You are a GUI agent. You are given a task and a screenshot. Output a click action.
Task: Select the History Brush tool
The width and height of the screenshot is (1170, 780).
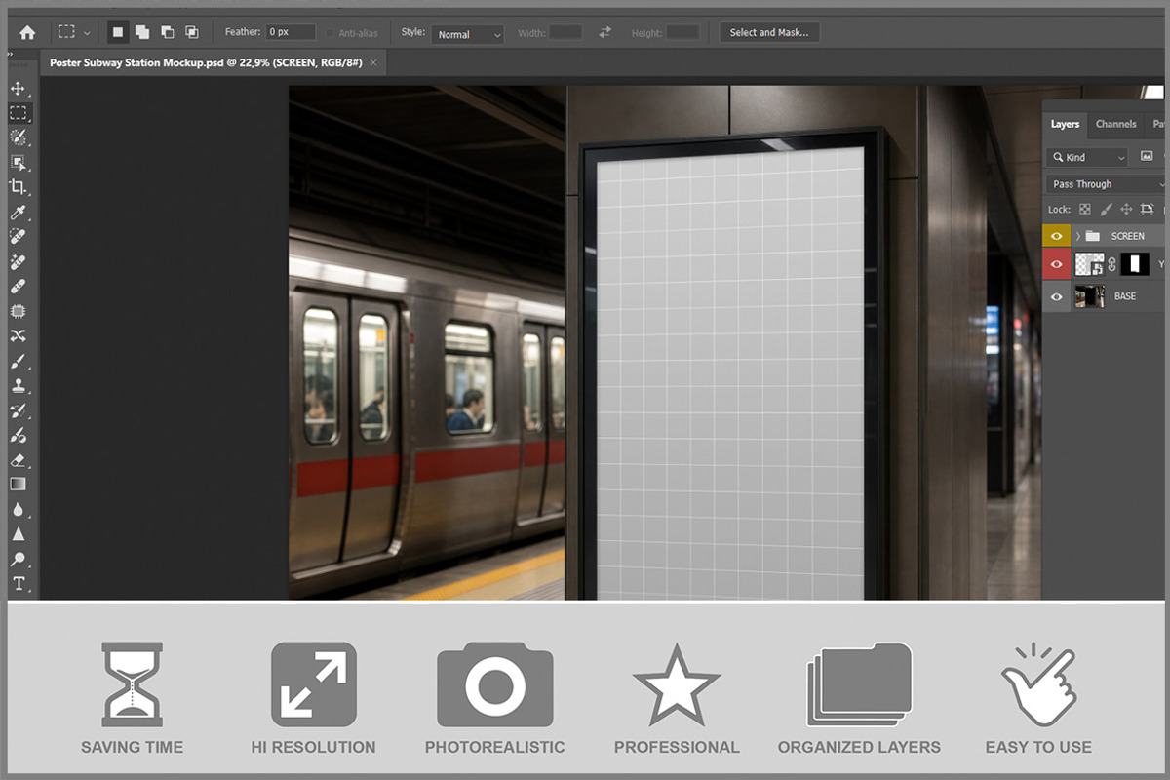pyautogui.click(x=18, y=410)
